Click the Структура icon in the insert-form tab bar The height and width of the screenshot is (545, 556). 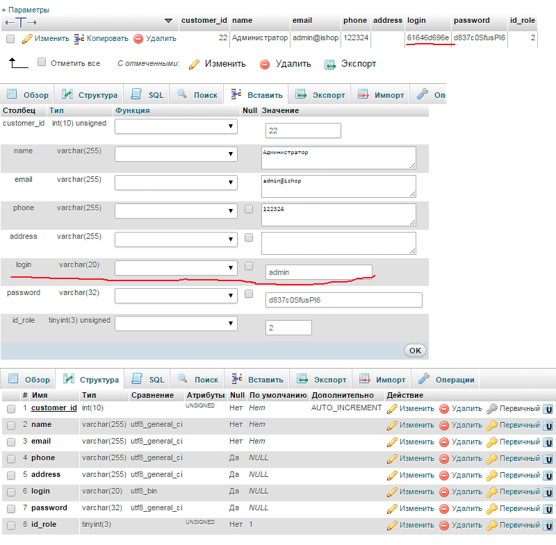(x=67, y=94)
